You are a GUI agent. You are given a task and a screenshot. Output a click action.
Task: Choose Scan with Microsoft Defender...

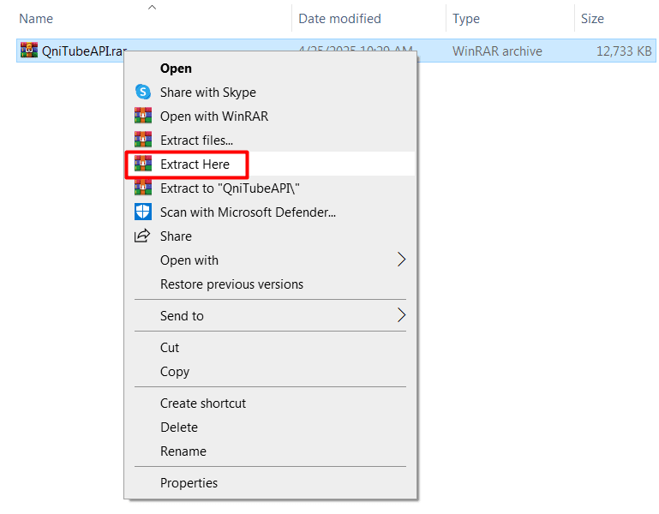coord(269,212)
